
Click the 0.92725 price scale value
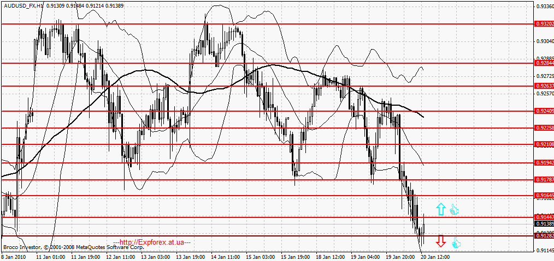pos(545,76)
